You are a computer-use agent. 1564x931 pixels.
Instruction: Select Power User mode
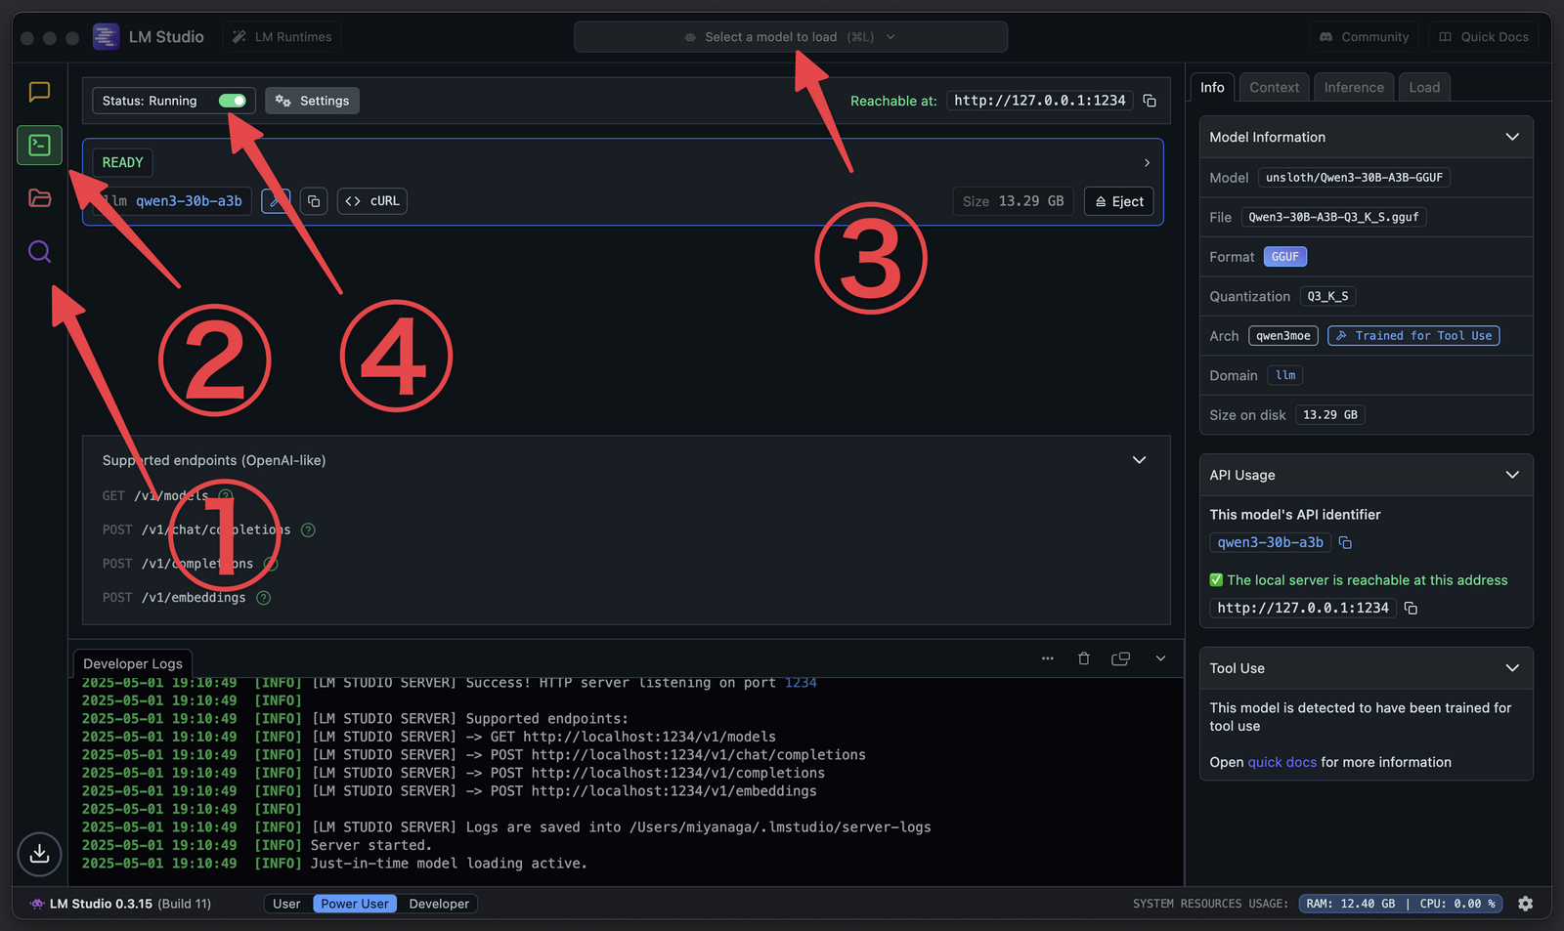355,904
